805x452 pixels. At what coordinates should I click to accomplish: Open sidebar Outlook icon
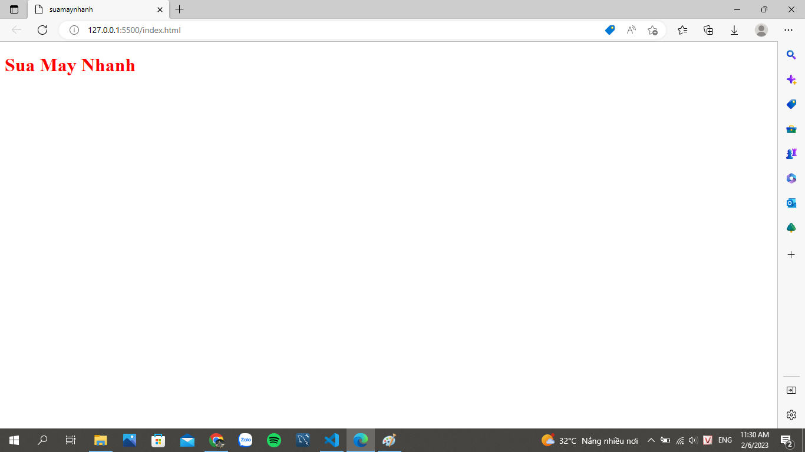791,203
